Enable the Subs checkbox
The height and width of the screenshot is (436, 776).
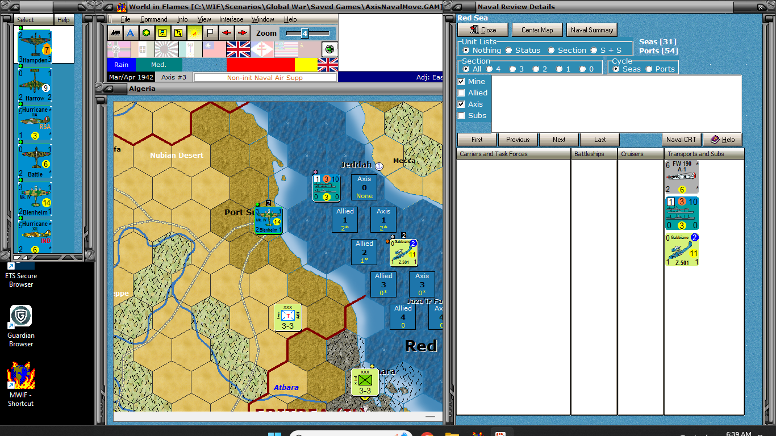click(x=461, y=115)
